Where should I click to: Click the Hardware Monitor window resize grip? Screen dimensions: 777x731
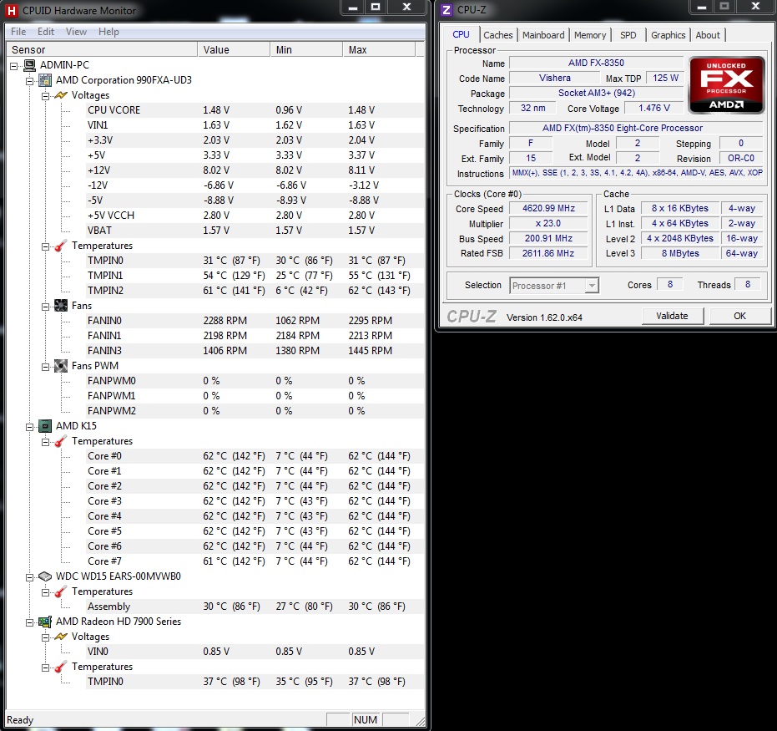click(420, 721)
